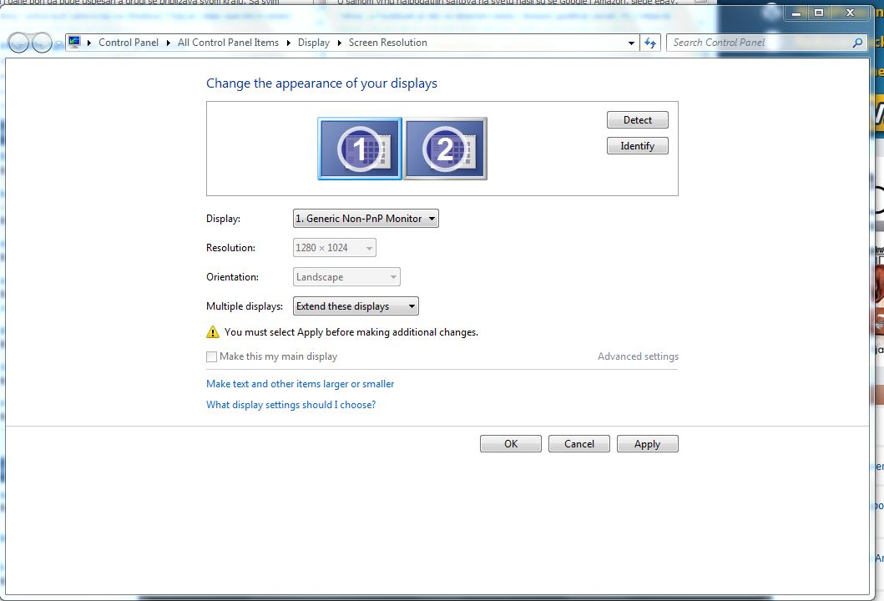Click the Identify button

[x=638, y=146]
